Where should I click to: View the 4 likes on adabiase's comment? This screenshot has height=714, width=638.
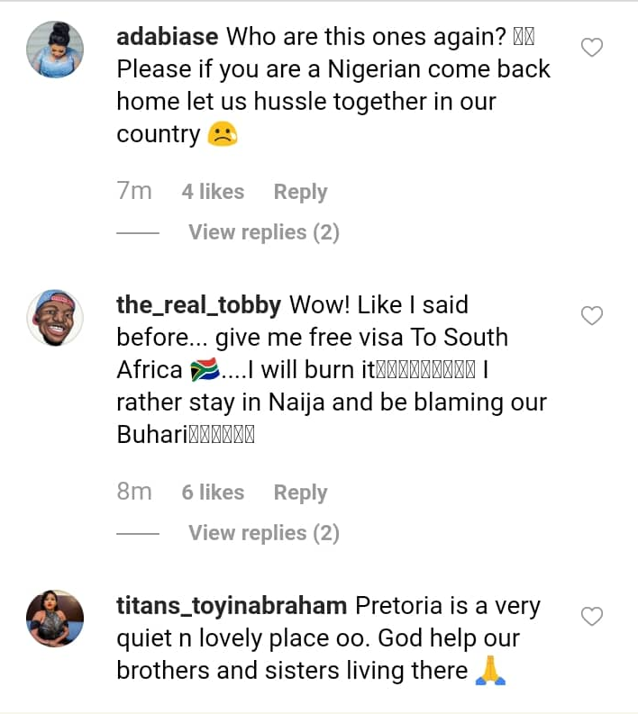213,192
